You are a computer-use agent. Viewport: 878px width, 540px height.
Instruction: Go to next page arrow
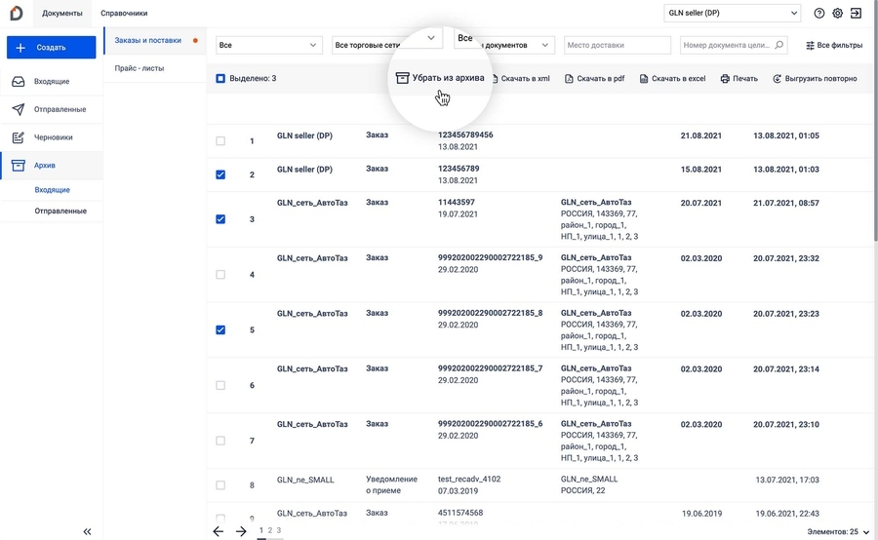(x=241, y=531)
